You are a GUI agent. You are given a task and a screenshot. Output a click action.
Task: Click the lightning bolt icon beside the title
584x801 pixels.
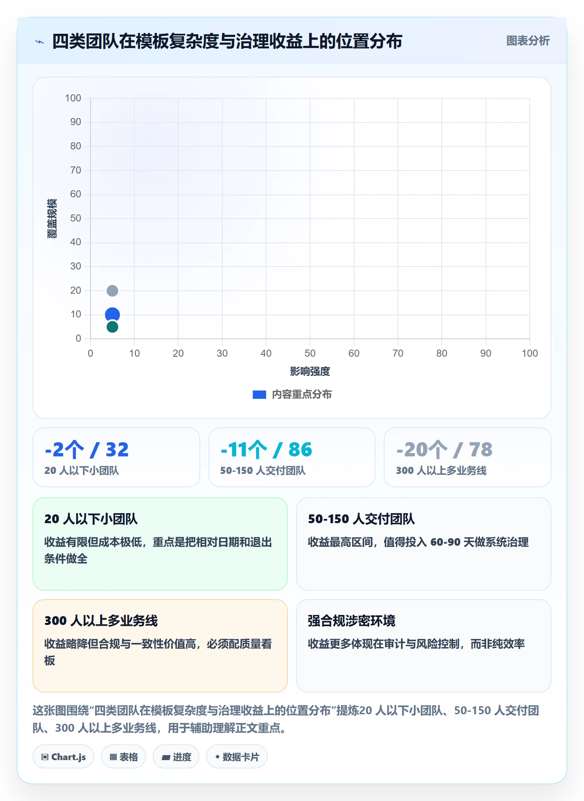[40, 42]
